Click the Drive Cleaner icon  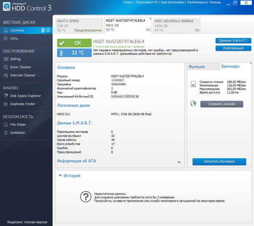point(6,67)
